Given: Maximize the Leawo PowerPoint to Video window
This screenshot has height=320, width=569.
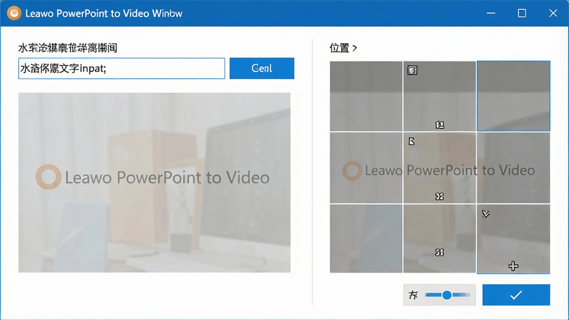Looking at the screenshot, I should point(522,13).
